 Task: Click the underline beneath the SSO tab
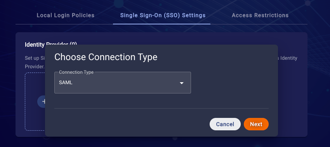pos(162,24)
